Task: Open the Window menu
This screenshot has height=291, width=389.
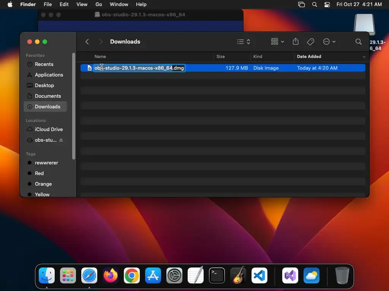Action: [x=119, y=5]
